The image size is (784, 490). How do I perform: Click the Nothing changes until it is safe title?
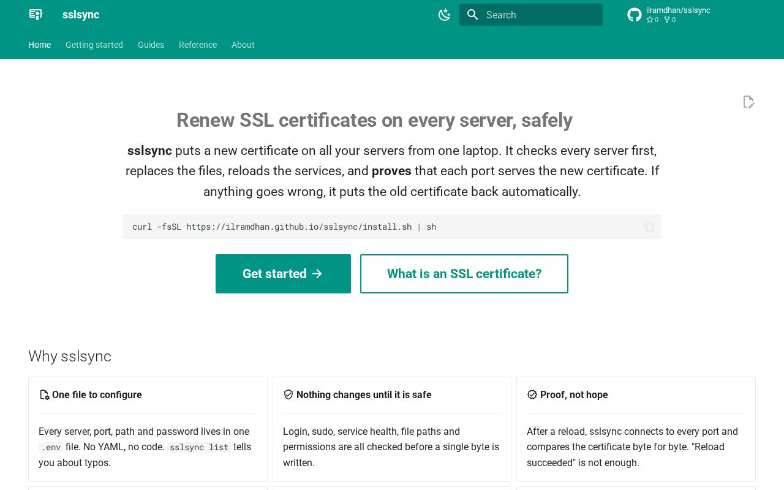364,395
